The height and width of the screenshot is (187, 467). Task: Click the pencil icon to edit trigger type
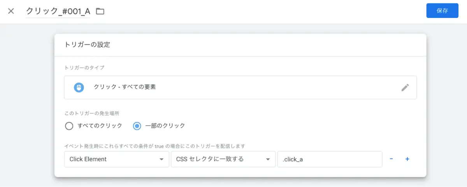[405, 87]
